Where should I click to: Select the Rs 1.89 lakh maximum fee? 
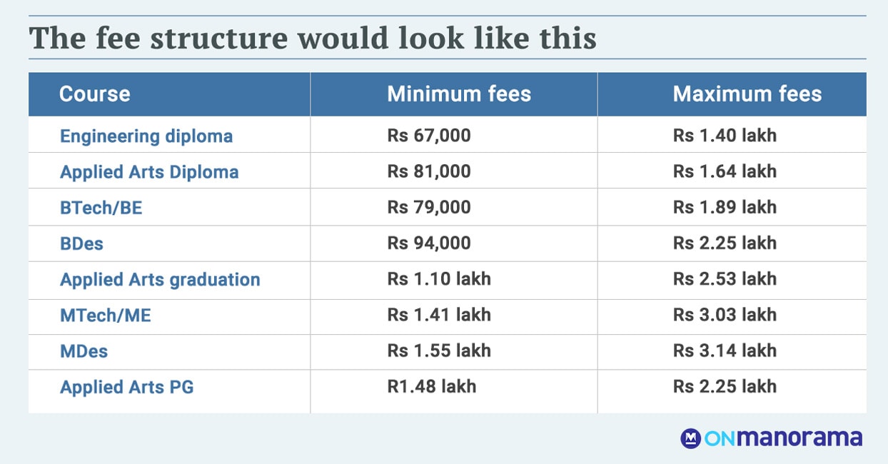coord(725,207)
